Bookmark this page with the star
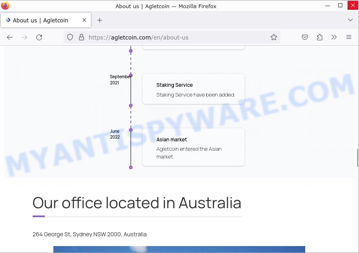The image size is (359, 253). 273,37
